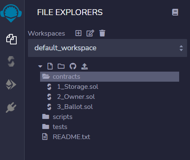Open the Remix home logo icon
Image resolution: width=190 pixels, height=160 pixels.
pyautogui.click(x=11, y=13)
